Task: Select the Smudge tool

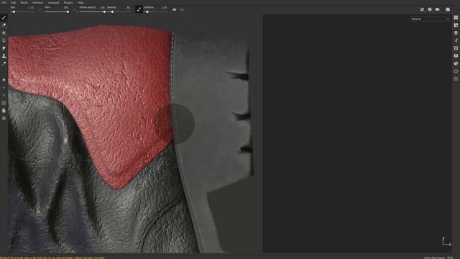Action: click(x=4, y=48)
